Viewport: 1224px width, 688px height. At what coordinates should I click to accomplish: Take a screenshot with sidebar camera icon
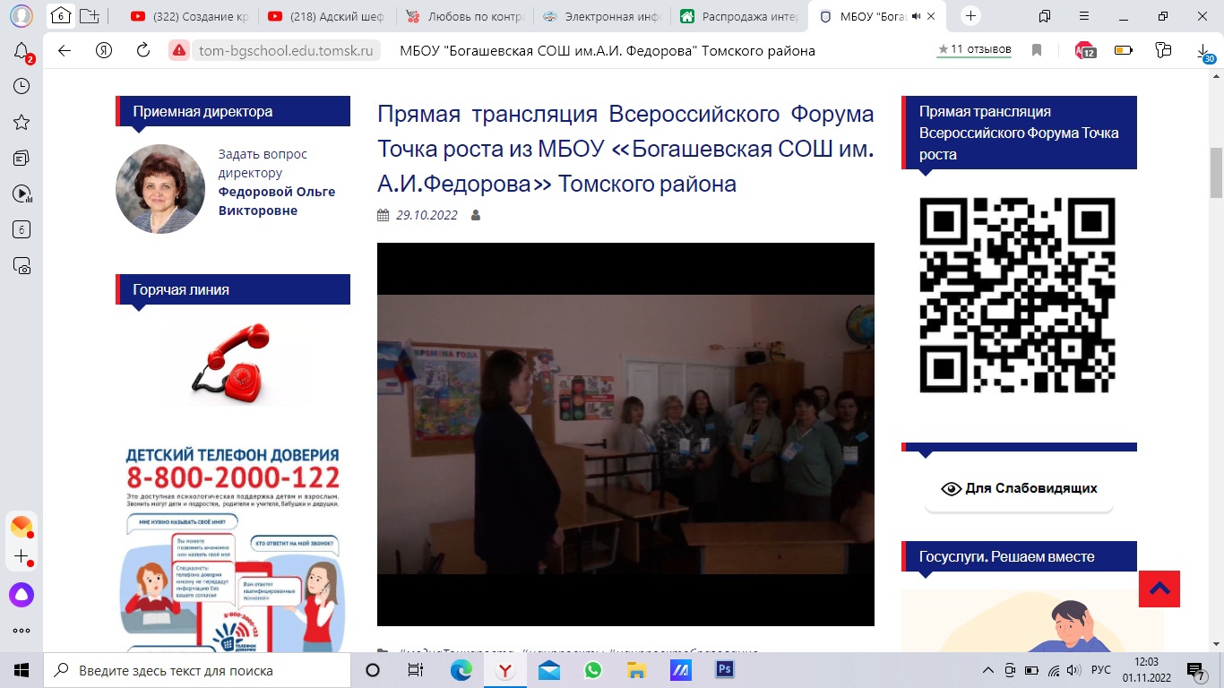tap(22, 265)
